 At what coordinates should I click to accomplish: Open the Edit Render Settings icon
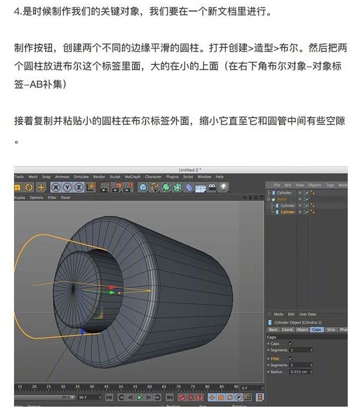tap(128, 188)
